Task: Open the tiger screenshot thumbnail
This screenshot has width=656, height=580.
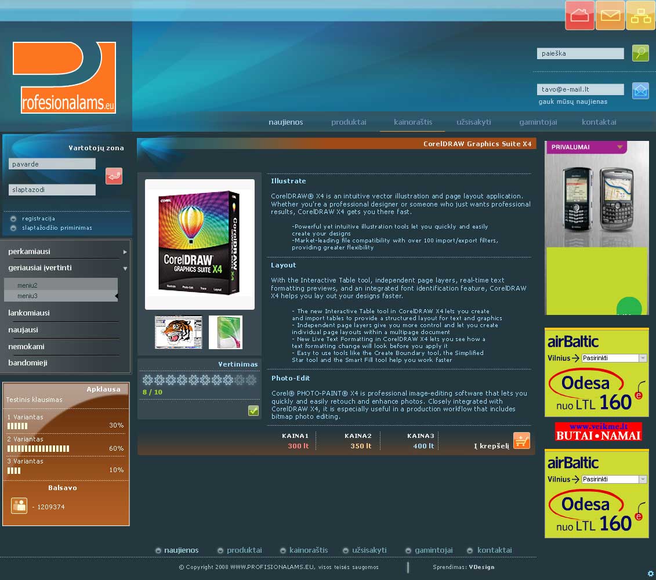Action: [x=179, y=332]
